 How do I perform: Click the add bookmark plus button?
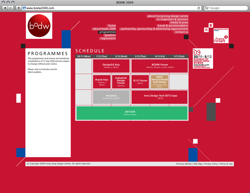[x=19, y=8]
